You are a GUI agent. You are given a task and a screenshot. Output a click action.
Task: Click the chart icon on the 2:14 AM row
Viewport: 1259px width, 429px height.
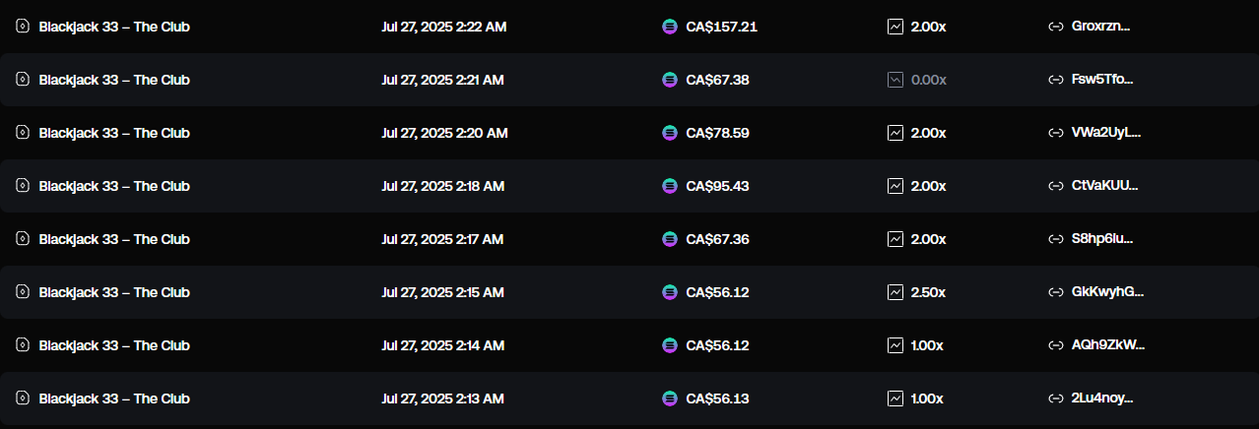point(895,345)
